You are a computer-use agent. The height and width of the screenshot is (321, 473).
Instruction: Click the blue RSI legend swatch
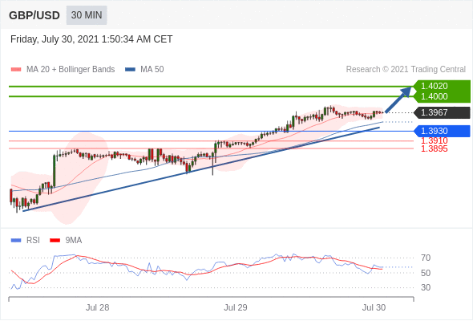pos(16,241)
